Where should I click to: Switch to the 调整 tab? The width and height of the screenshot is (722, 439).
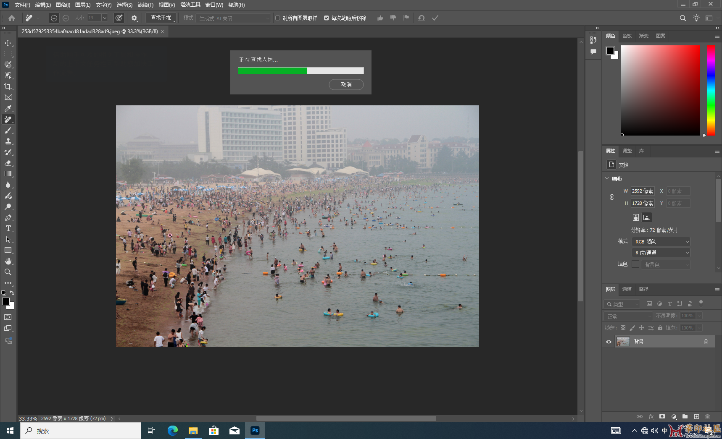click(627, 151)
